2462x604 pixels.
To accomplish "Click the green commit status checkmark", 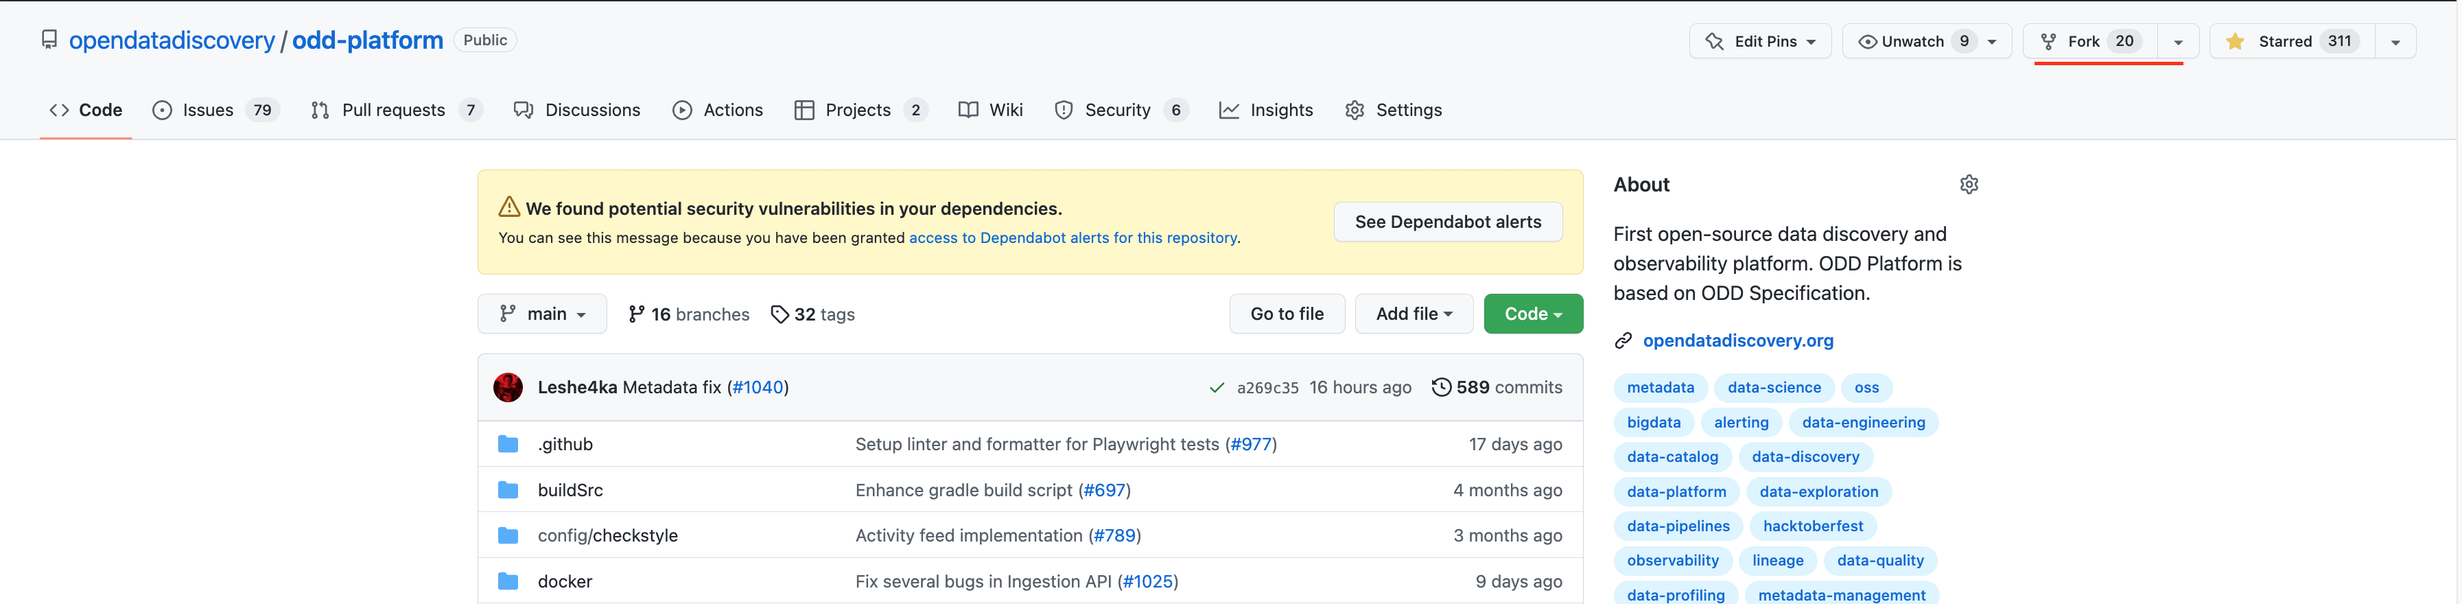I will [1216, 387].
